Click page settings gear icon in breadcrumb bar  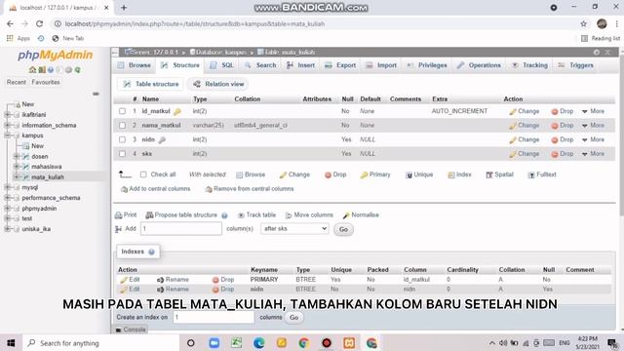click(596, 52)
